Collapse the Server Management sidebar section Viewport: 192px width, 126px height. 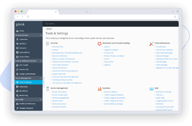41,78
